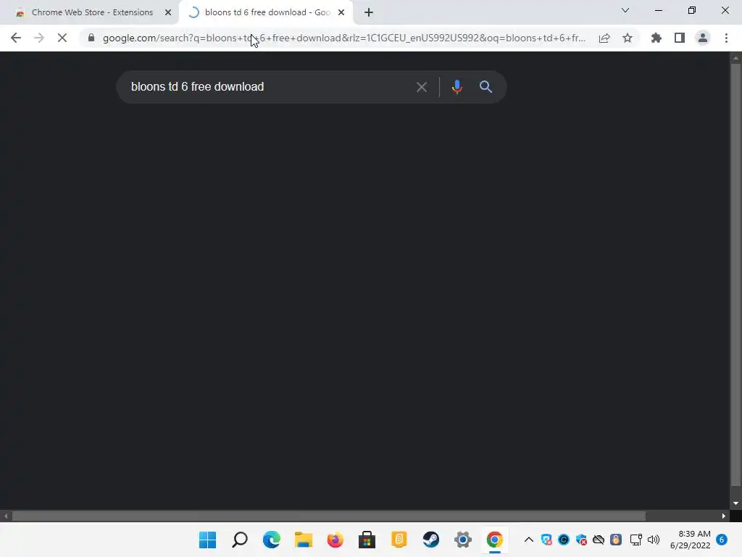Open the Extensions puzzle menu
The width and height of the screenshot is (742, 557).
pos(656,38)
